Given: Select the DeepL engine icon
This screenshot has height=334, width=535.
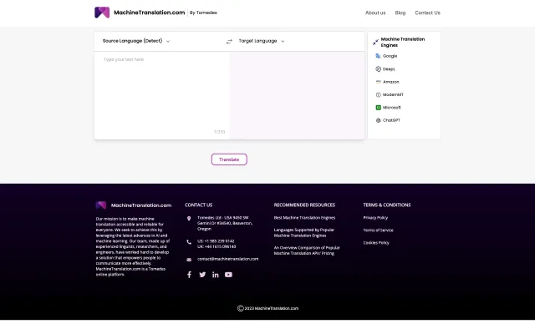Looking at the screenshot, I should (x=378, y=69).
